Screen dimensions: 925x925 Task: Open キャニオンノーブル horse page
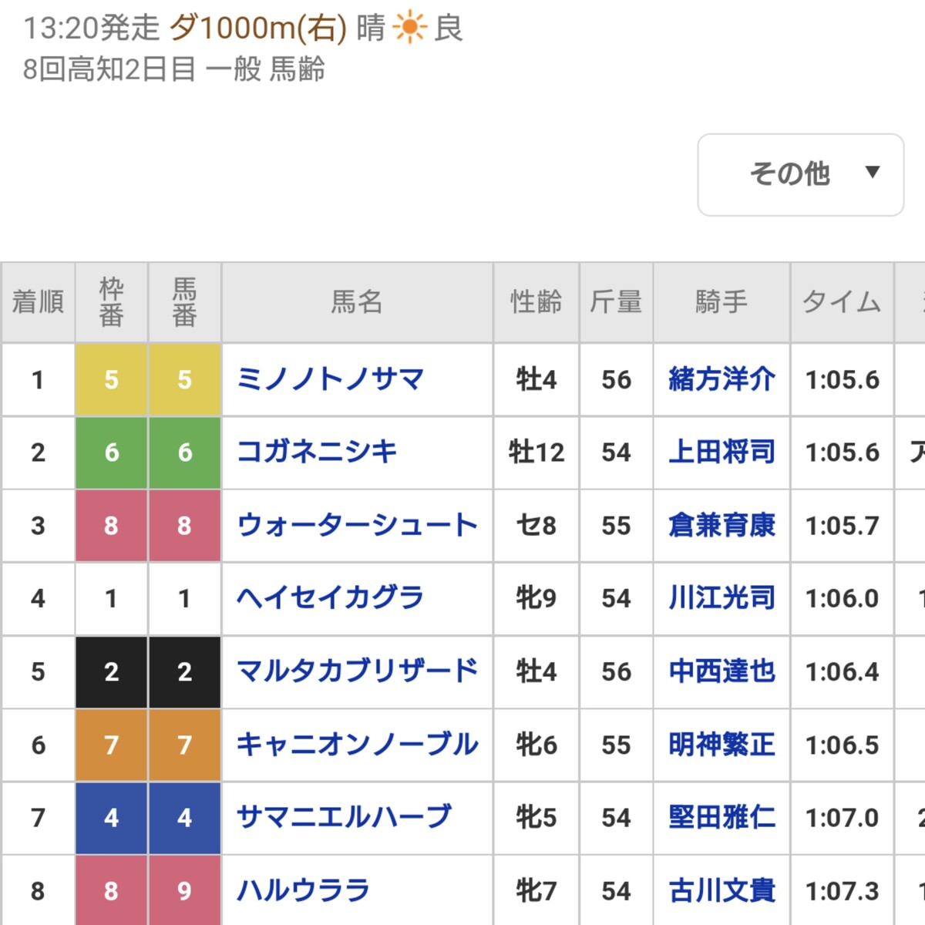(x=357, y=745)
